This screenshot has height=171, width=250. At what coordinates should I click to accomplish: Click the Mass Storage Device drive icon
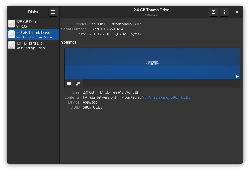pos(12,45)
